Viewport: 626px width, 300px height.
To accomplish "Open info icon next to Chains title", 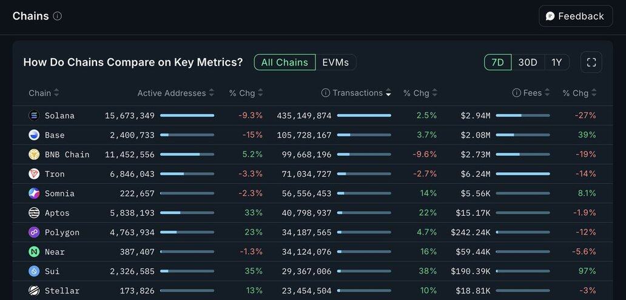I will 58,16.
